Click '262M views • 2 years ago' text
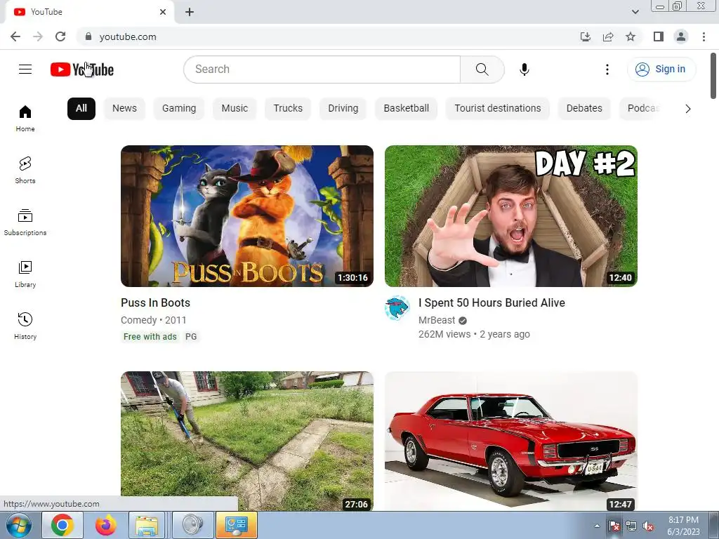The image size is (719, 539). click(474, 335)
